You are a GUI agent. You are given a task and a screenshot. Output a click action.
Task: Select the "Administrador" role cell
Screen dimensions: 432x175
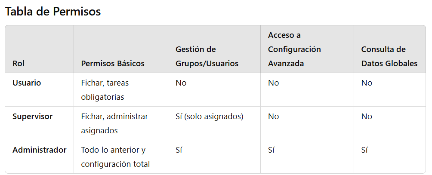pos(40,150)
